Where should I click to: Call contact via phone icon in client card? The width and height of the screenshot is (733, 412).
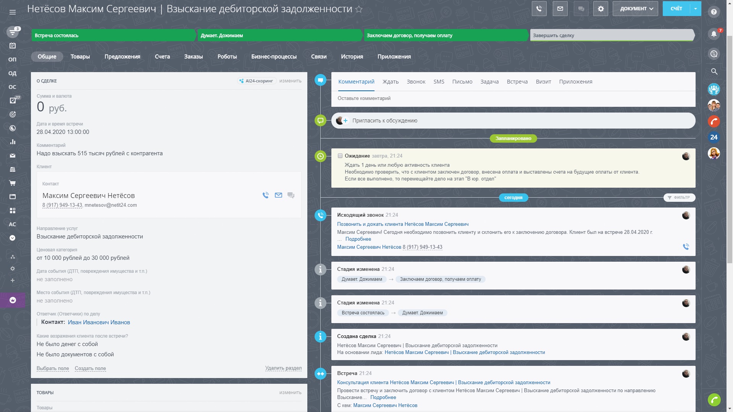pyautogui.click(x=266, y=195)
